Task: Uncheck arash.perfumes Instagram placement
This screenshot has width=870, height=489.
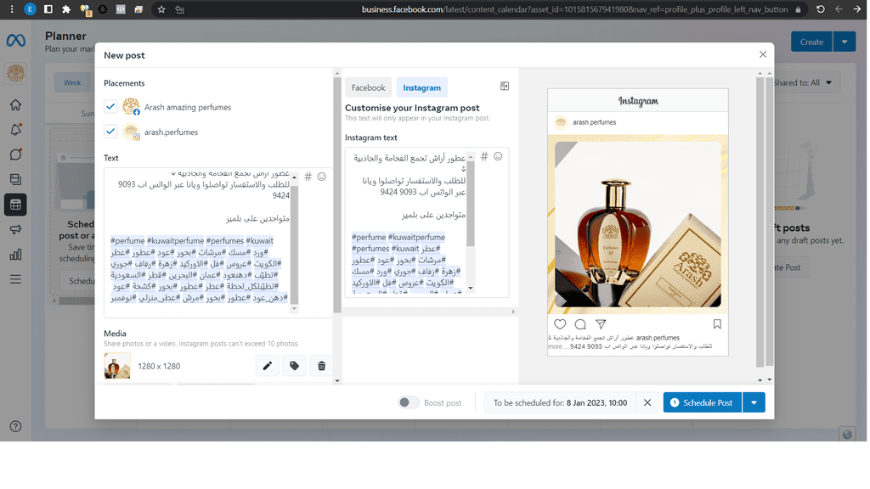Action: point(110,132)
